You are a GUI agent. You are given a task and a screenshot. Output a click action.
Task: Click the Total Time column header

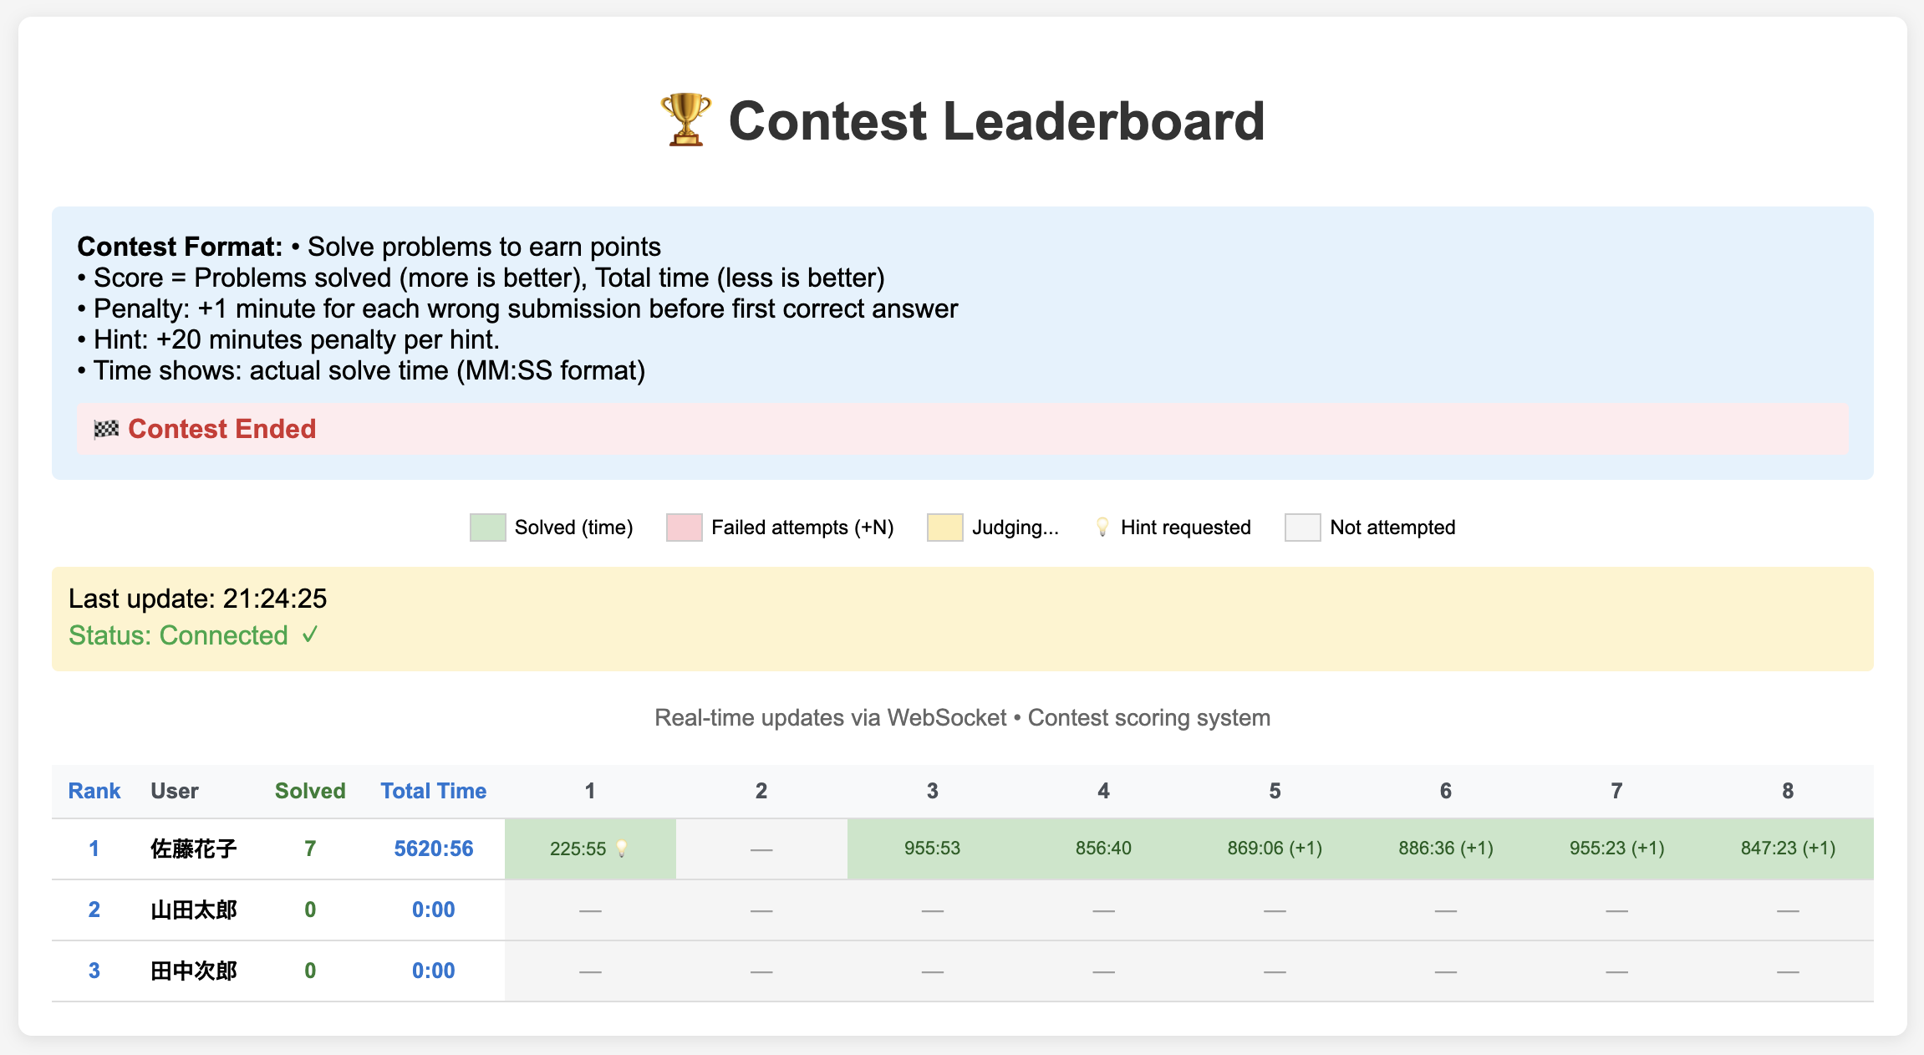click(x=433, y=791)
